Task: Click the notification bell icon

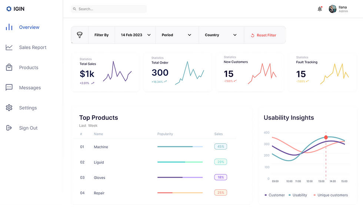Action: pyautogui.click(x=320, y=9)
